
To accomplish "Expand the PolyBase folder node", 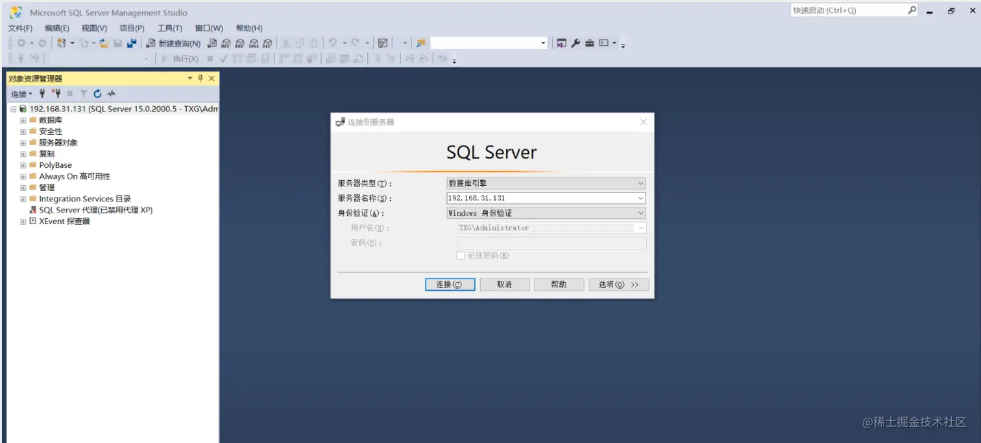I will (23, 165).
